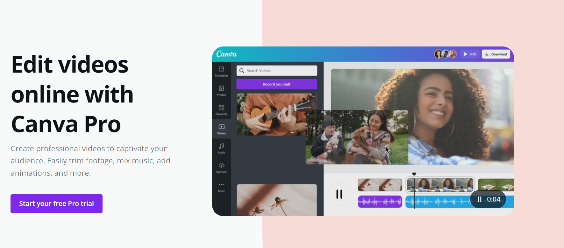The width and height of the screenshot is (564, 248).
Task: Pause the video with the 0:04 overlay control
Action: click(x=488, y=199)
